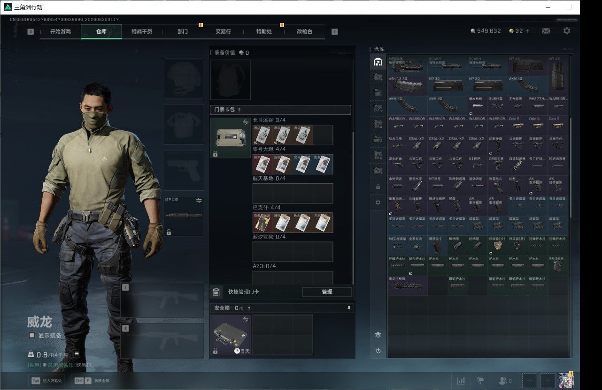Select the K1握把 item
This screenshot has width=602, height=390.
tap(478, 166)
